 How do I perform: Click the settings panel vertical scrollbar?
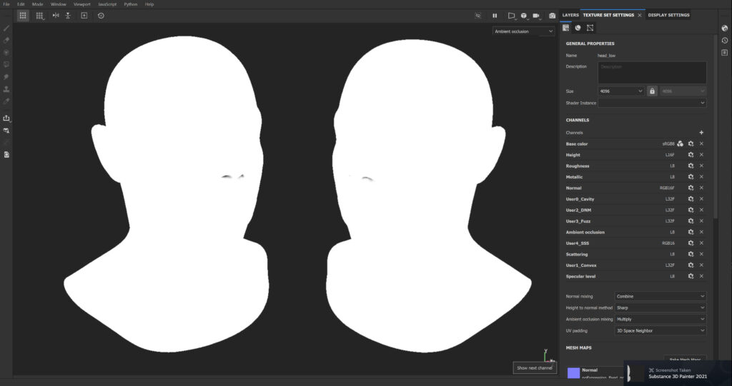pos(714,126)
